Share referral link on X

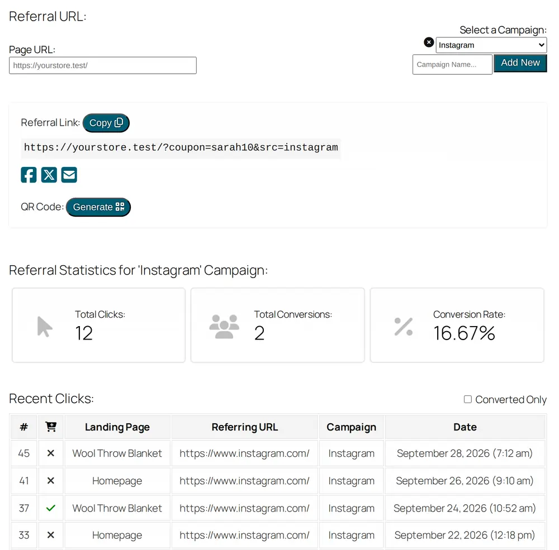tap(49, 175)
